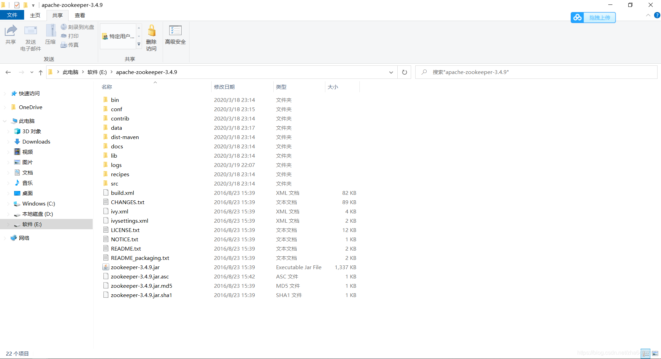Expand the 软件 (E:) drive node
The image size is (661, 359).
[8, 224]
